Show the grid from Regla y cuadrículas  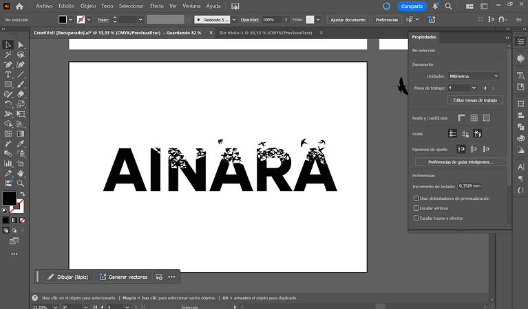tap(474, 118)
